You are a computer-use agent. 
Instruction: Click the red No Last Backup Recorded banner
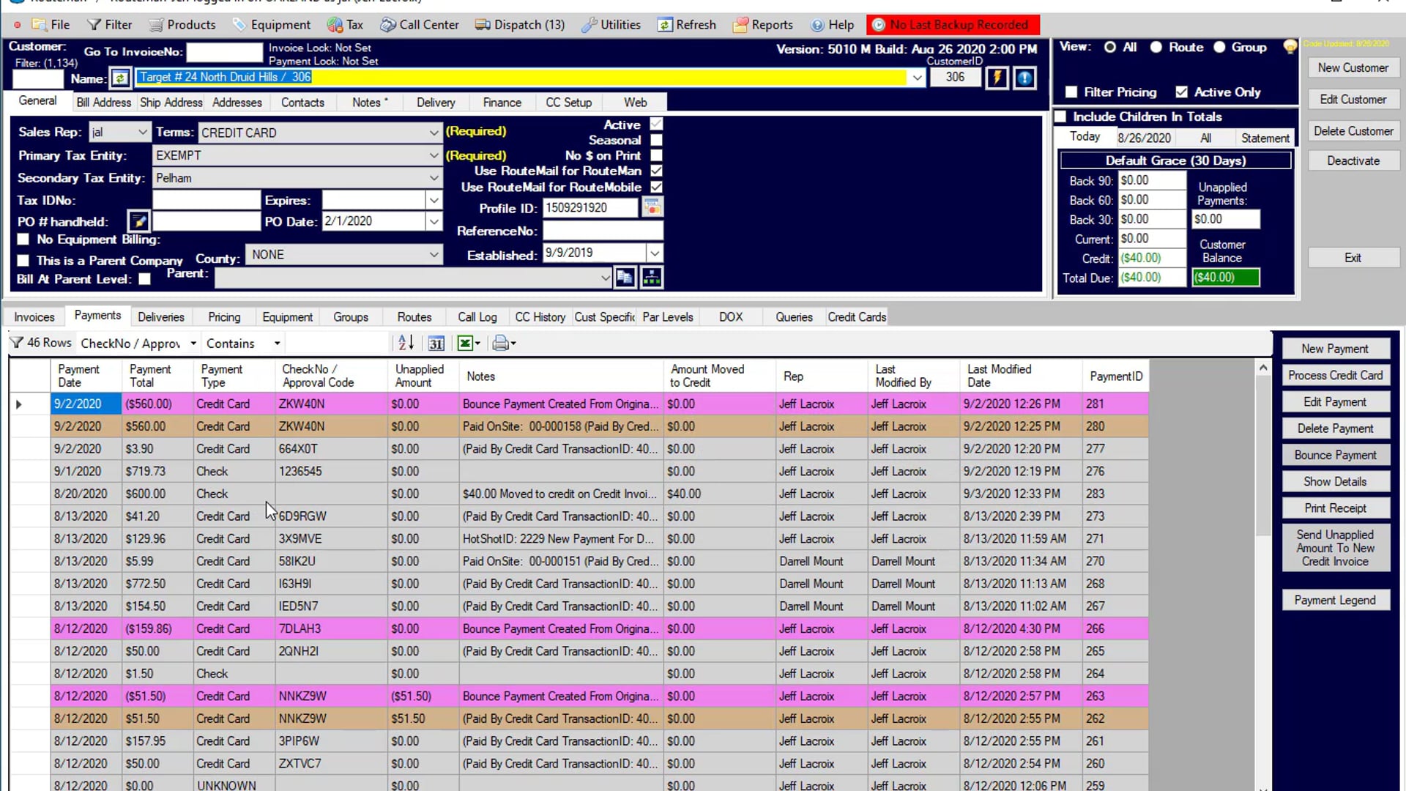pyautogui.click(x=953, y=25)
